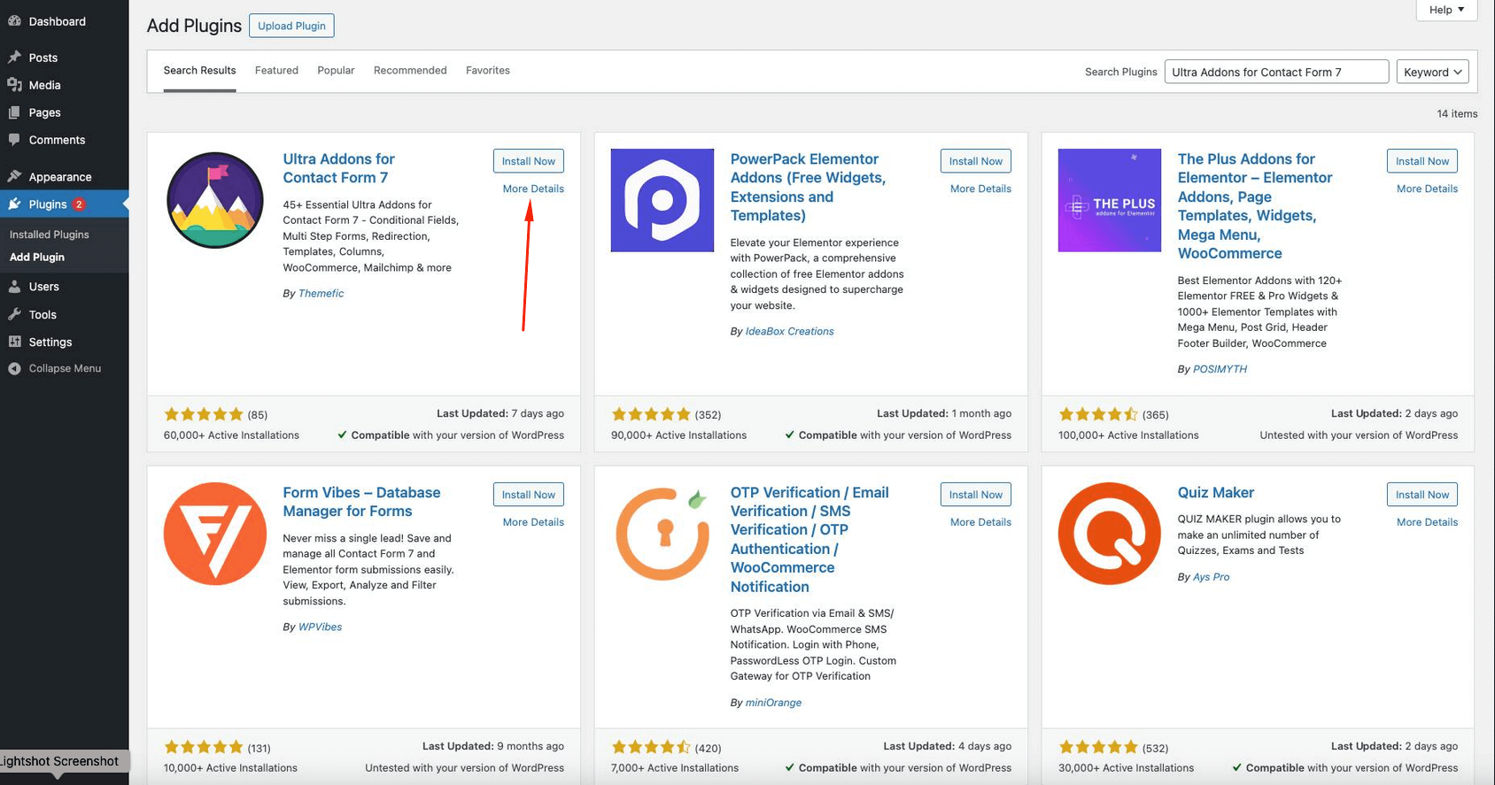Click Form Vibes orange logo
1495x785 pixels.
pyautogui.click(x=215, y=534)
